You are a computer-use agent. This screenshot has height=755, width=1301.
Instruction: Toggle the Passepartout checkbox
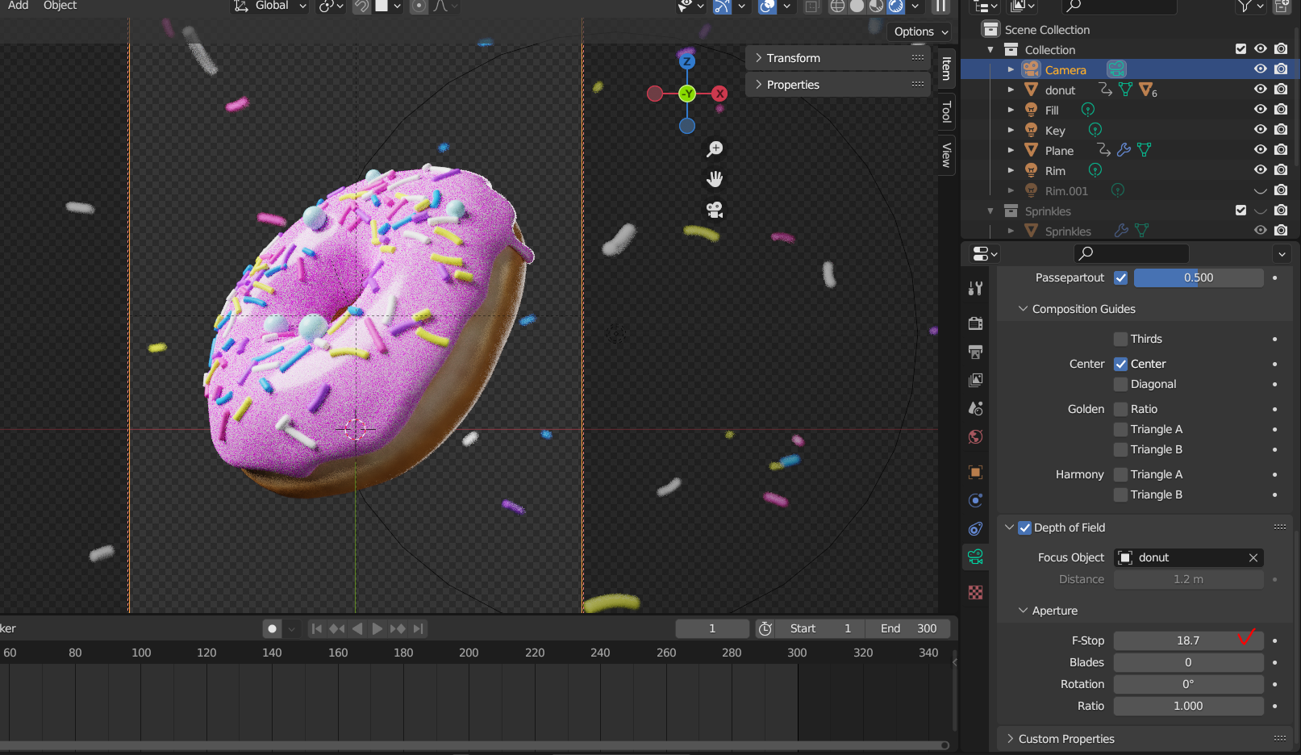coord(1121,277)
